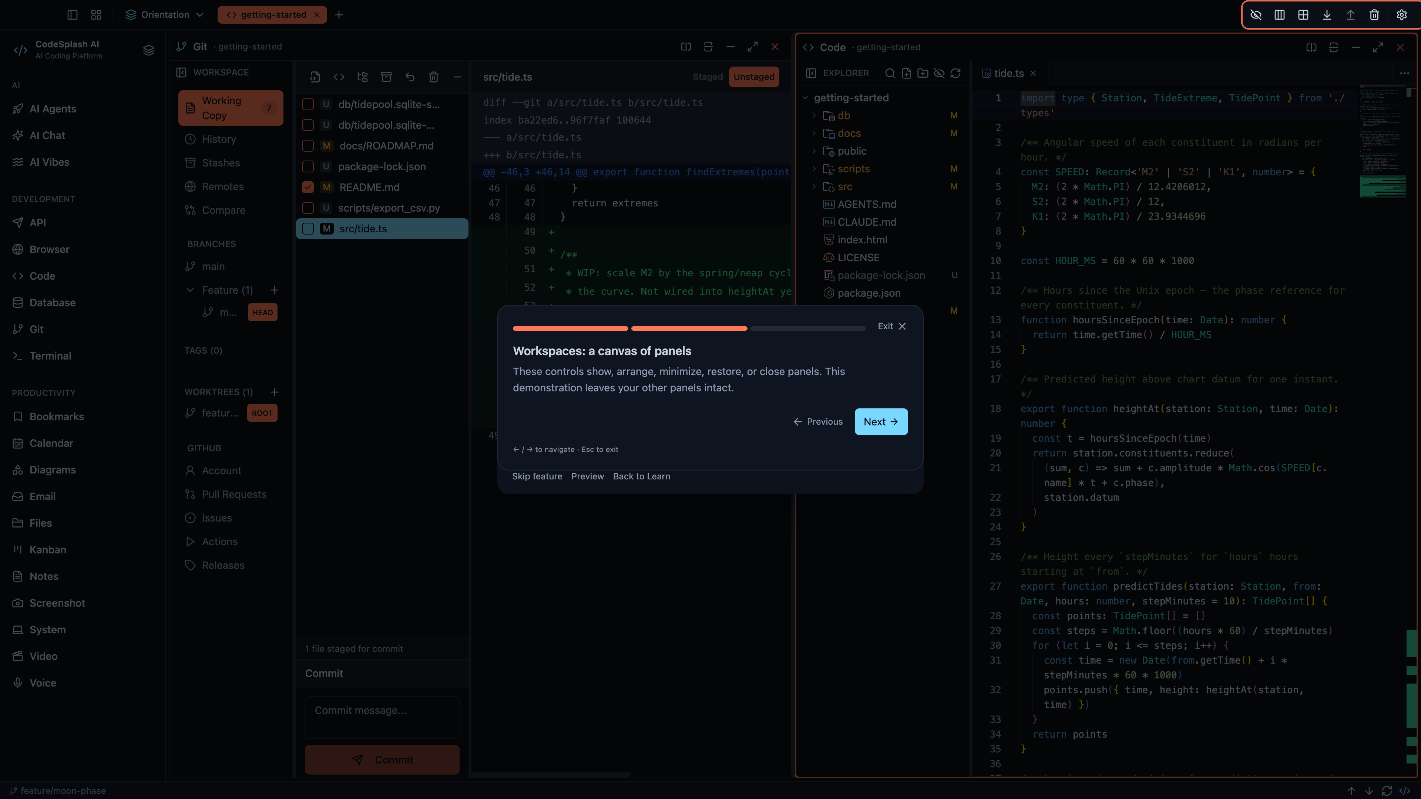Click the hide panels eye-slash icon in top toolbar
The height and width of the screenshot is (799, 1421).
(1256, 15)
